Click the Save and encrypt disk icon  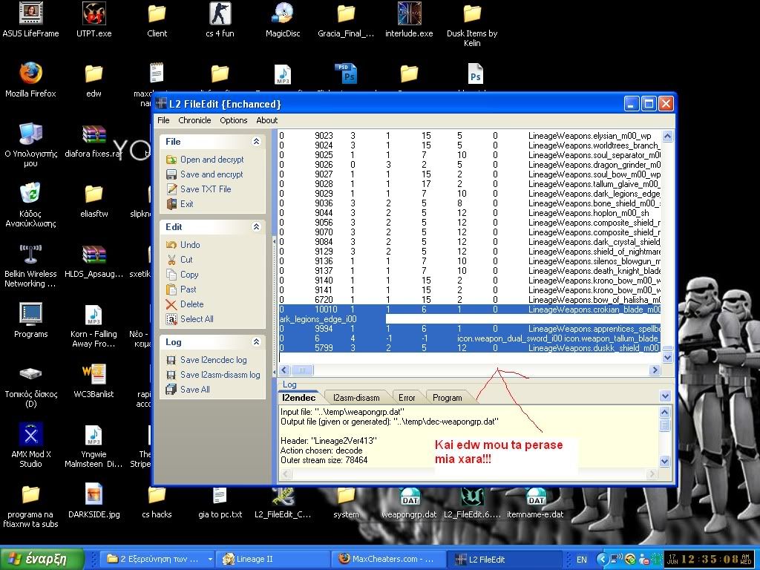point(171,174)
